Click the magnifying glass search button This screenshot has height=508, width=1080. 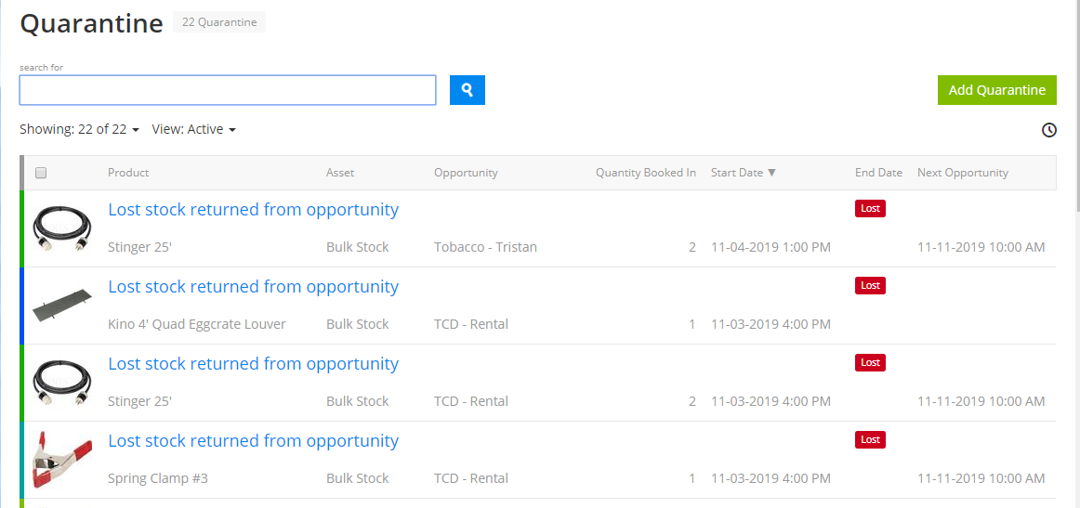468,90
